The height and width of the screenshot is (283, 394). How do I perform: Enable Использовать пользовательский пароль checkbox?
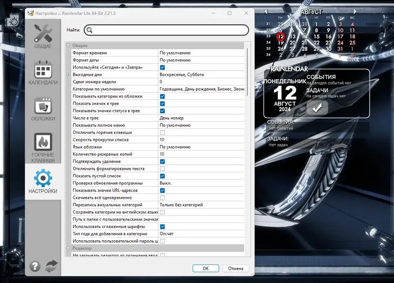coord(163,241)
